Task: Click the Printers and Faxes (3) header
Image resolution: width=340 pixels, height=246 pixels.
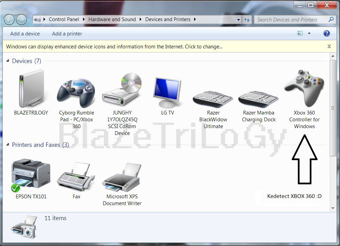Action: click(40, 145)
